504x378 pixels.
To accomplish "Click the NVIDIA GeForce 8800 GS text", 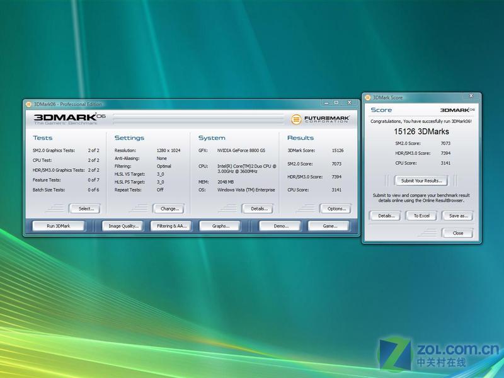I will [x=241, y=151].
